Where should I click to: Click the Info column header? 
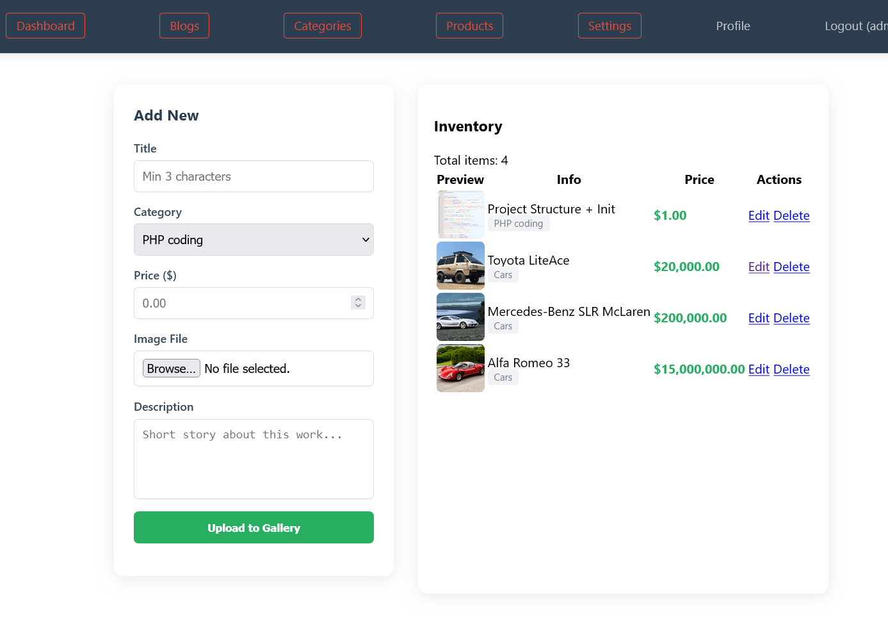[569, 179]
